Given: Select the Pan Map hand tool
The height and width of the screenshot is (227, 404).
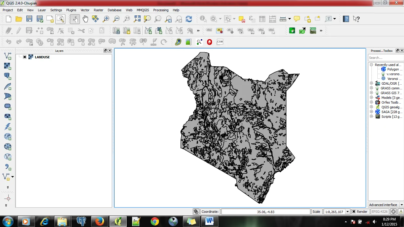Looking at the screenshot, I should click(x=85, y=19).
